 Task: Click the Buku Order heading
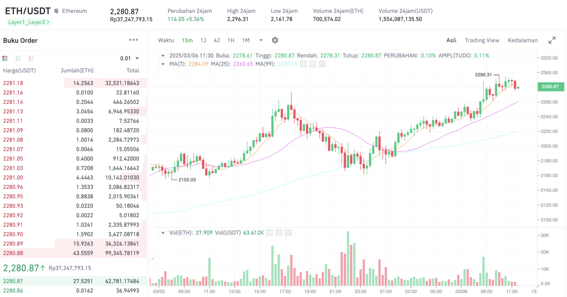point(20,41)
